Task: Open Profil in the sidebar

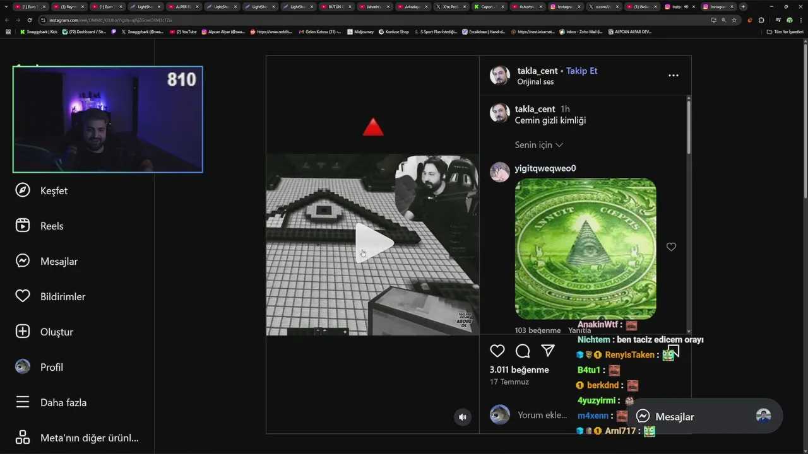Action: [x=39, y=367]
